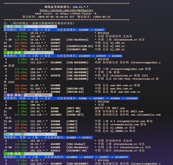
Task: Open the github.com/xykt/NetQuality link
Action: (x=66, y=10)
